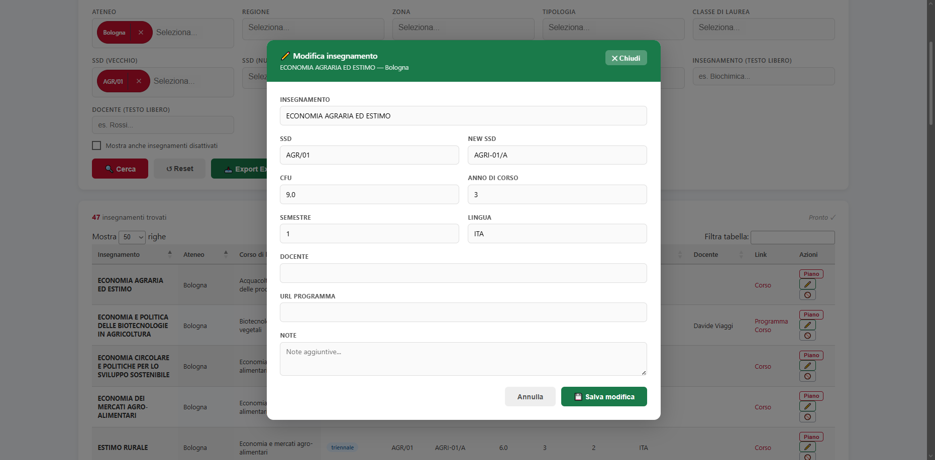935x460 pixels.
Task: Click the triennale badge in Estimo Rurale row
Action: [x=342, y=447]
